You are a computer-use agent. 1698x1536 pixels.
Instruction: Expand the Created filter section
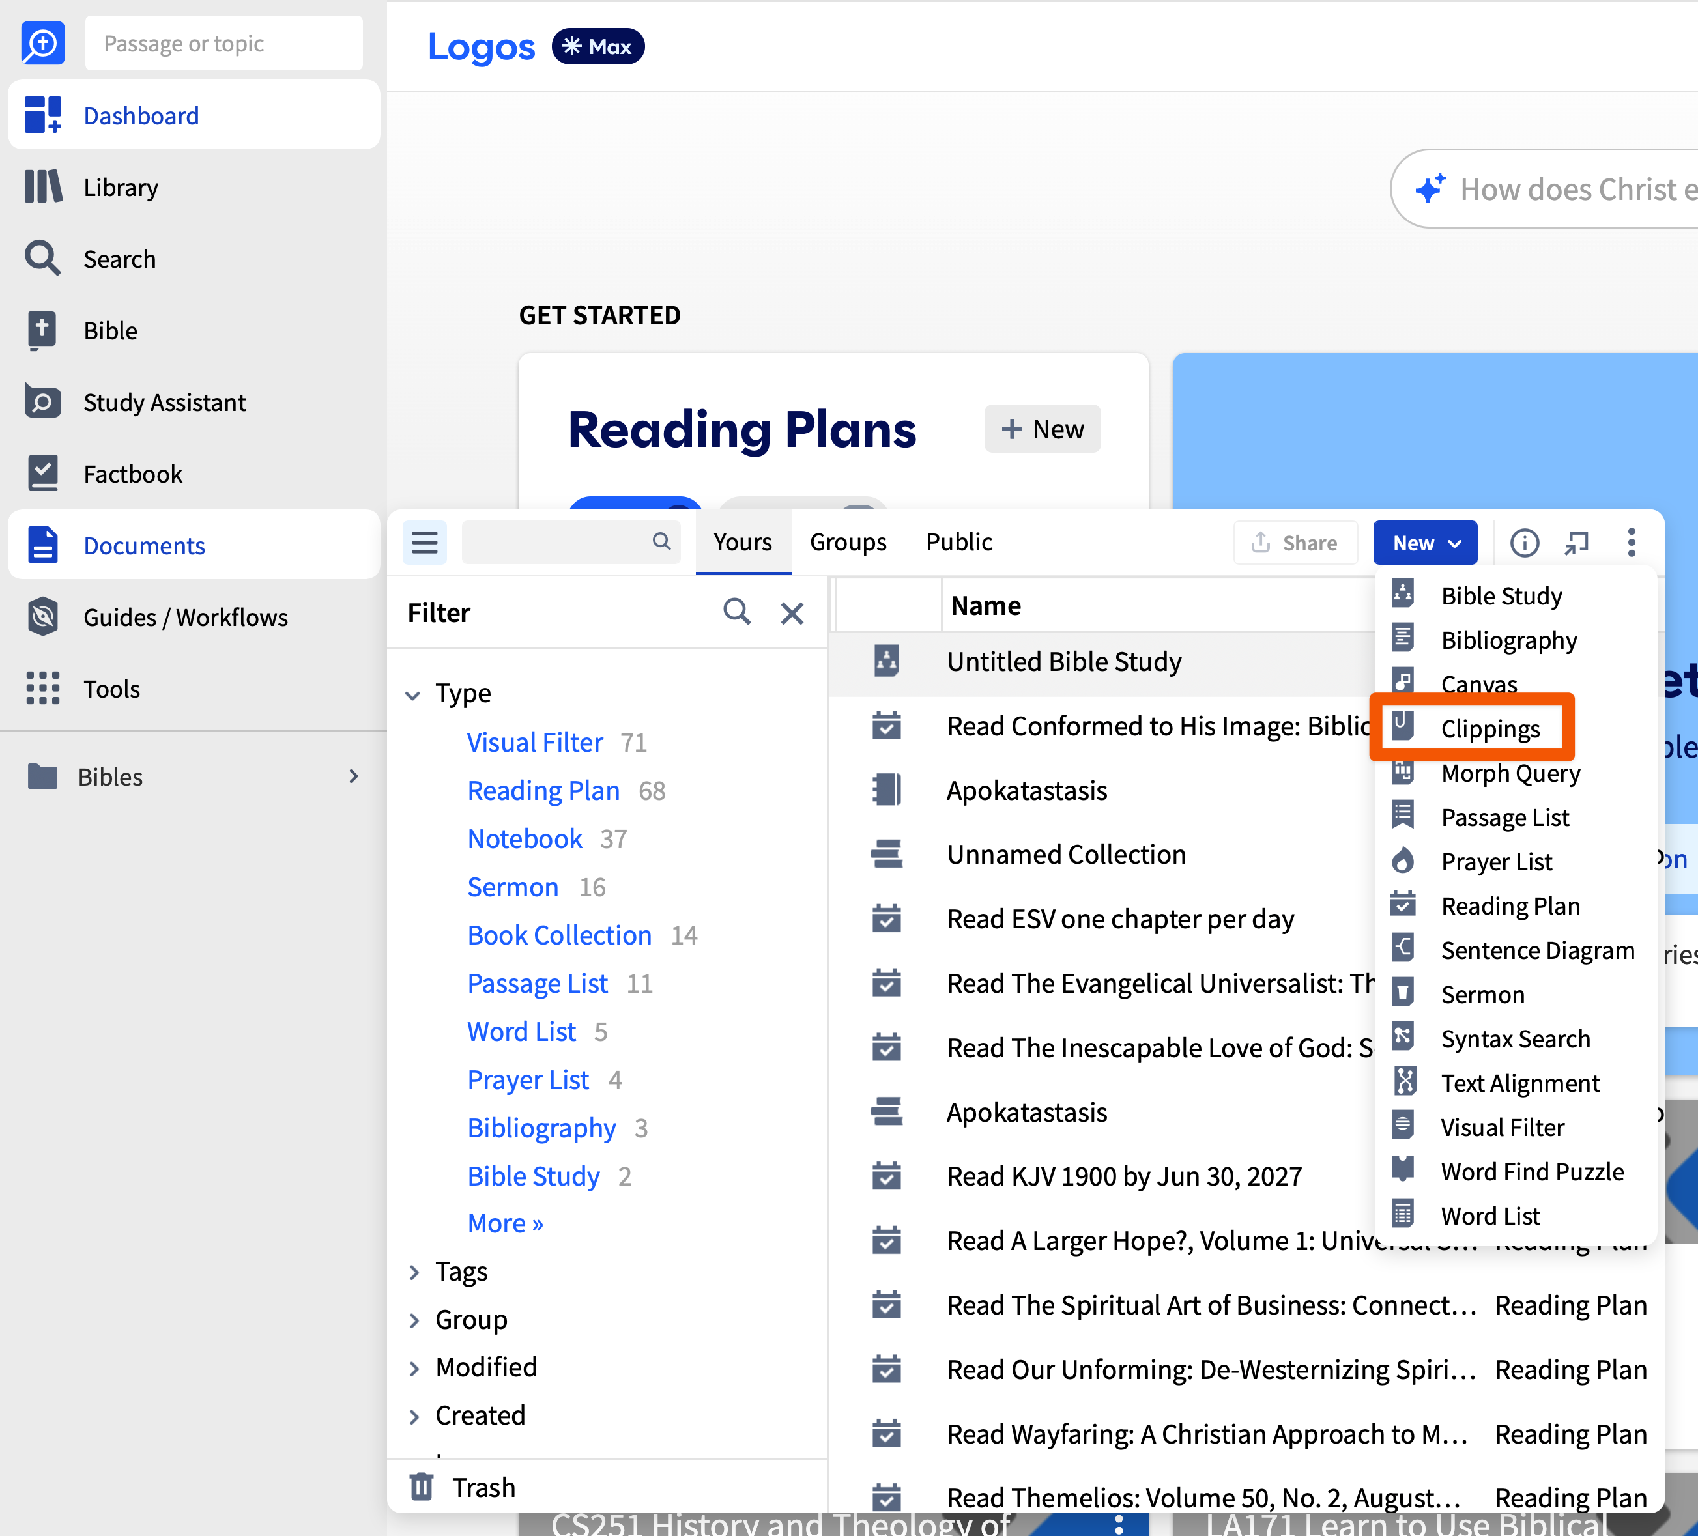coord(414,1416)
